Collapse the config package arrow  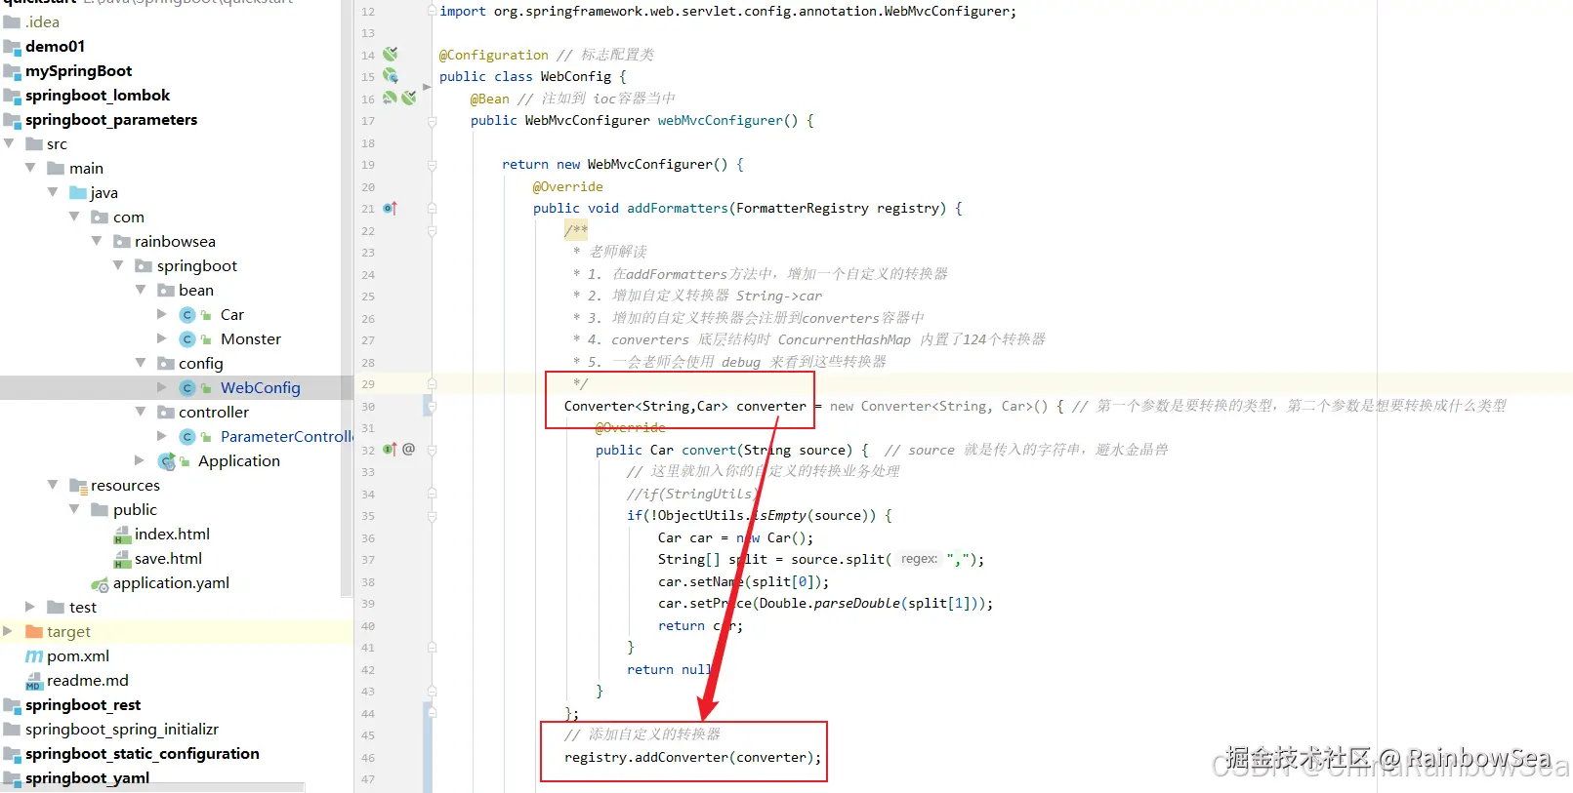pyautogui.click(x=141, y=363)
